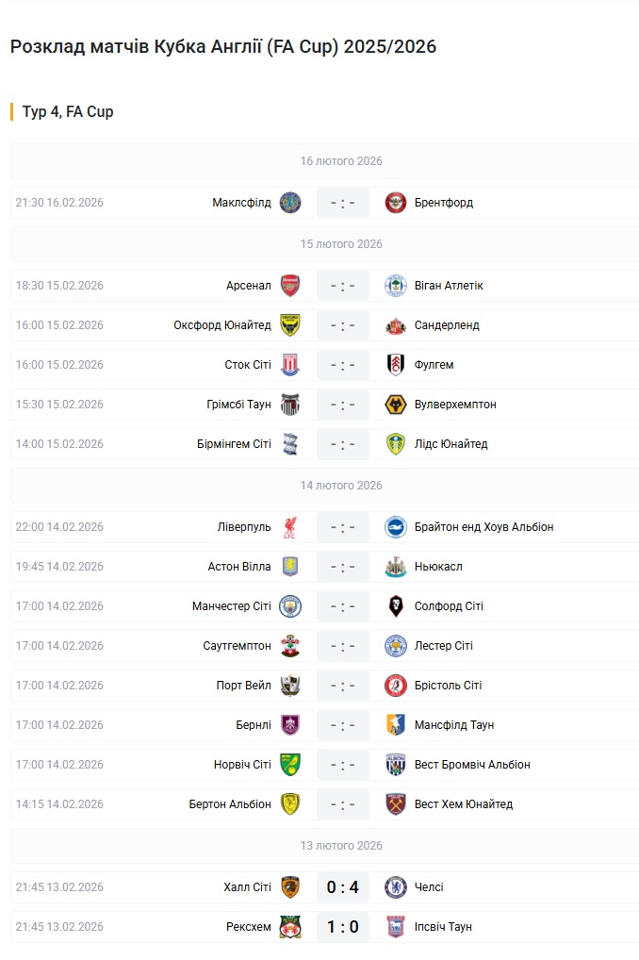Click the Newcastle club crest icon
Image resolution: width=639 pixels, height=960 pixels.
coord(396,567)
